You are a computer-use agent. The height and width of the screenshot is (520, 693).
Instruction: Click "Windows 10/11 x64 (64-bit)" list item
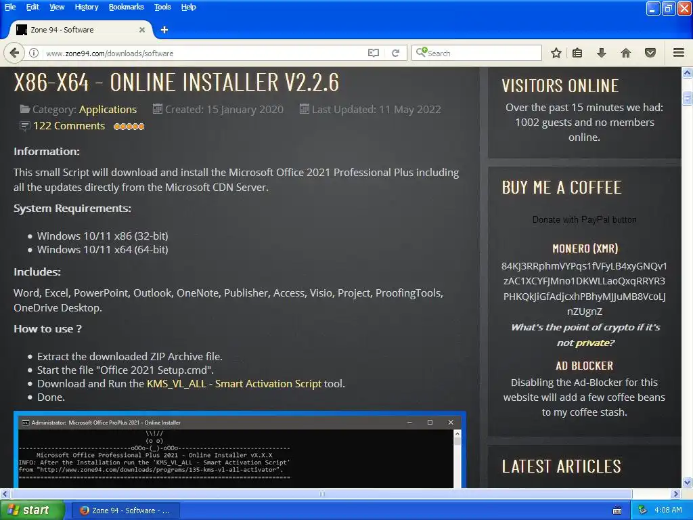[x=103, y=250]
